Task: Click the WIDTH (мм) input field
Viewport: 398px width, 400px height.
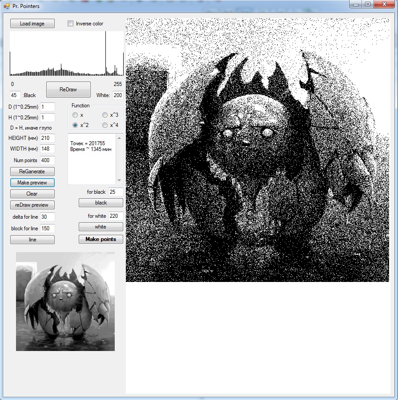Action: [48, 149]
